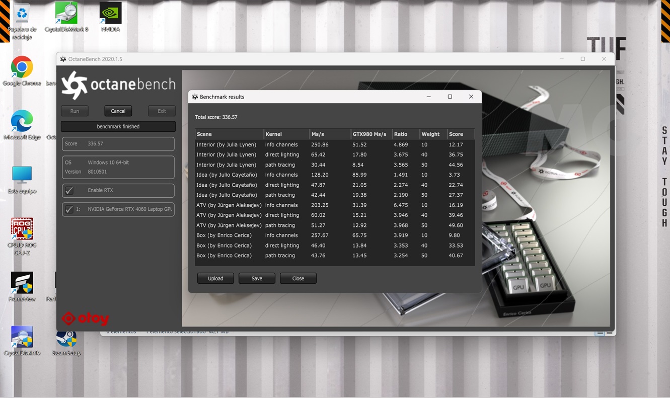Open the CPUID ROG CPU-Z icon
This screenshot has width=670, height=398.
[22, 229]
